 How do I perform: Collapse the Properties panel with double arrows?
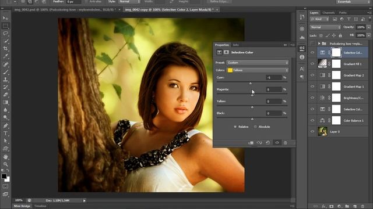285,45
